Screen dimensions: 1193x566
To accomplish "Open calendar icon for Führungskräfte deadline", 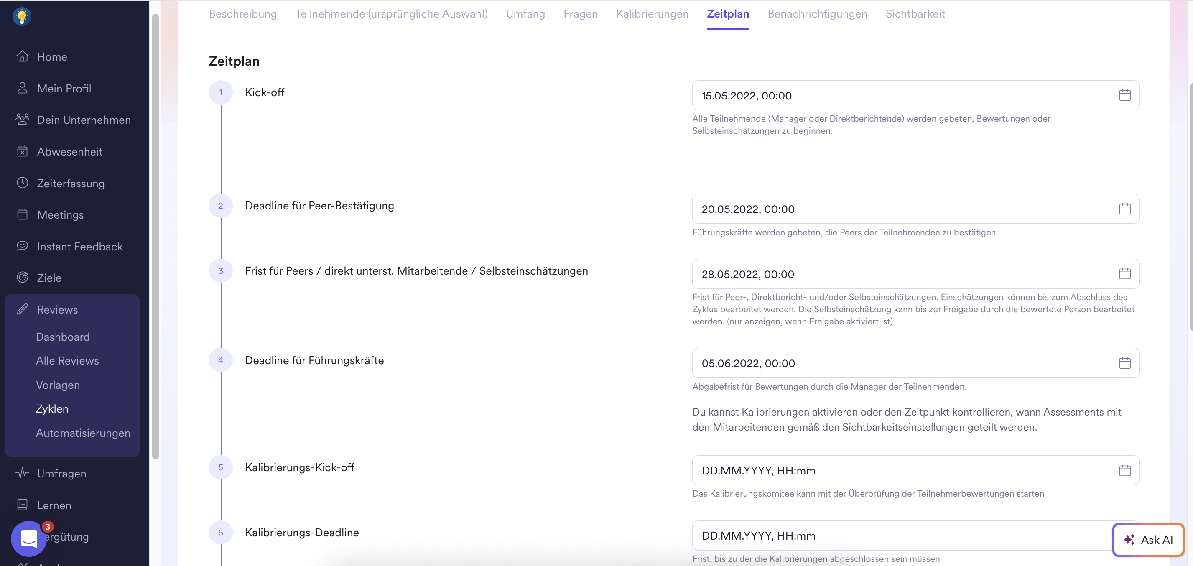I will point(1124,363).
